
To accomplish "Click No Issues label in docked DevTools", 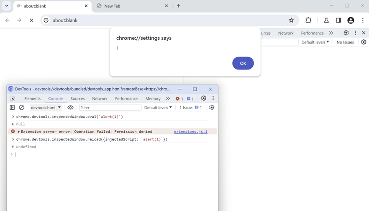I will tap(345, 42).
